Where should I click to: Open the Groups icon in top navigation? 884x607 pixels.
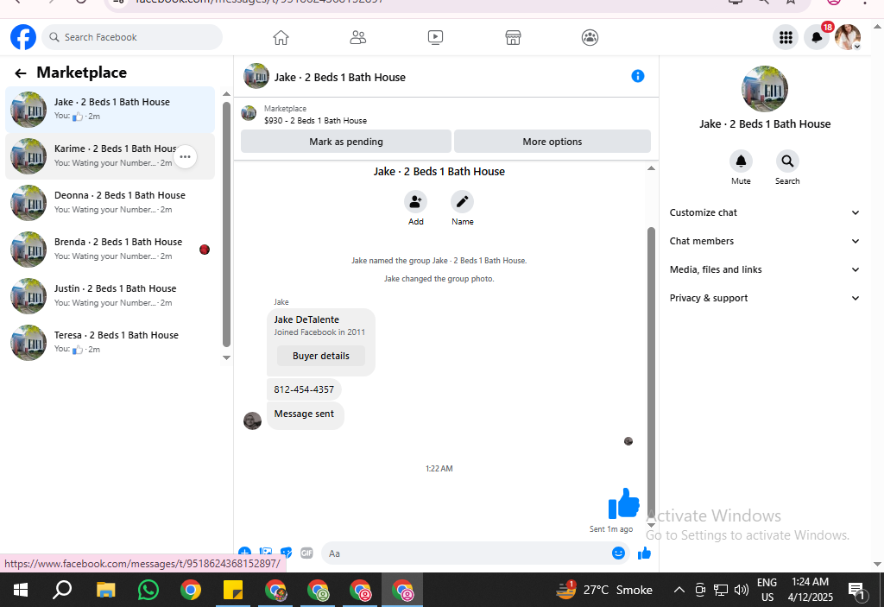(590, 38)
